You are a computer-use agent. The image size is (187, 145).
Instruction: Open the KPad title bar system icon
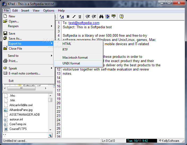click(4, 4)
